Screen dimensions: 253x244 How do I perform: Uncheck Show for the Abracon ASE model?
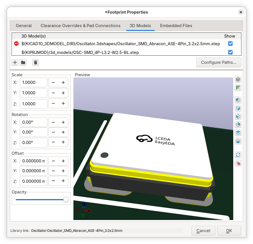pos(230,43)
